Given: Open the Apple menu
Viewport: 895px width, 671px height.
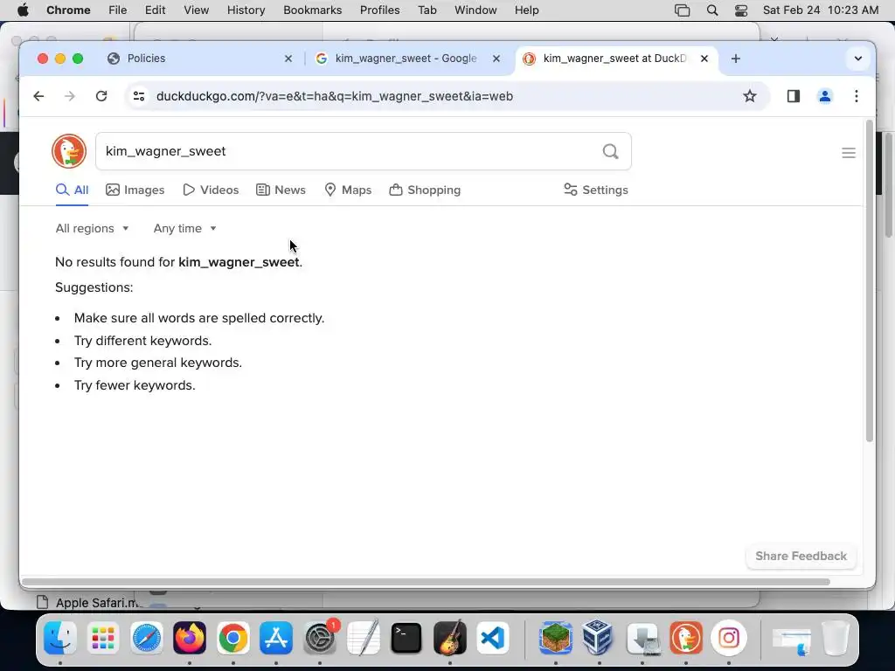Looking at the screenshot, I should (x=23, y=10).
